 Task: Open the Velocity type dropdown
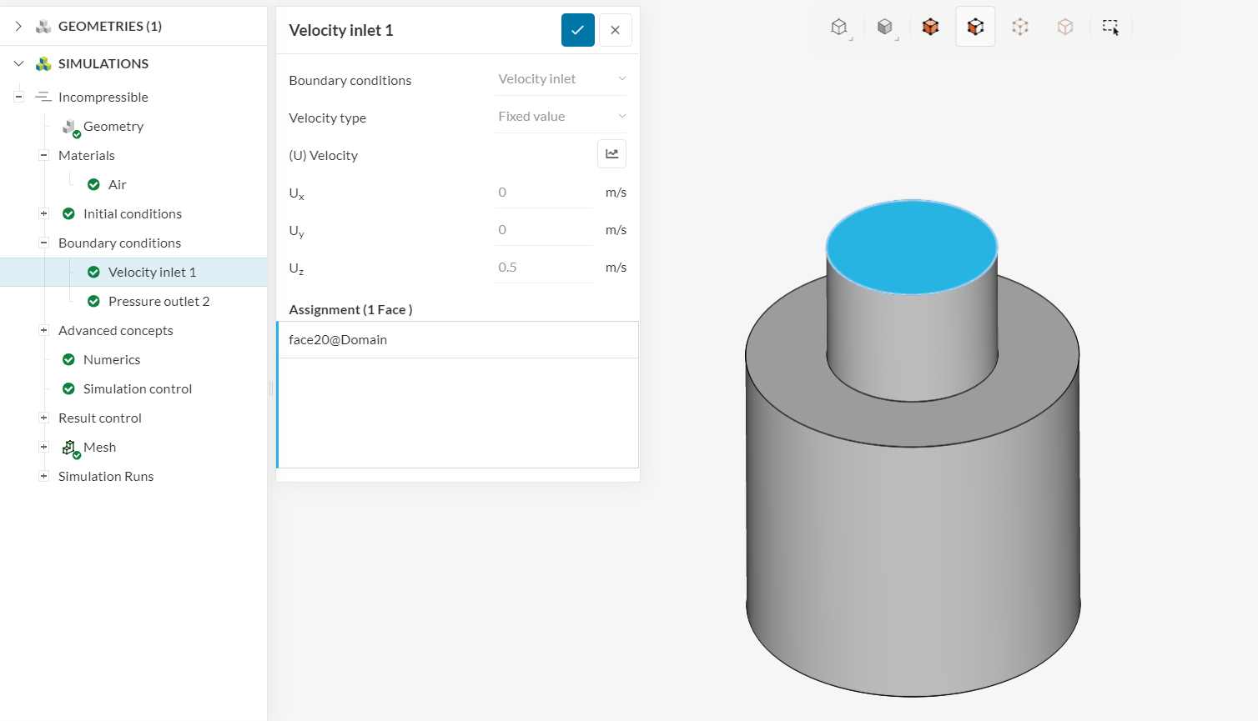pos(561,117)
